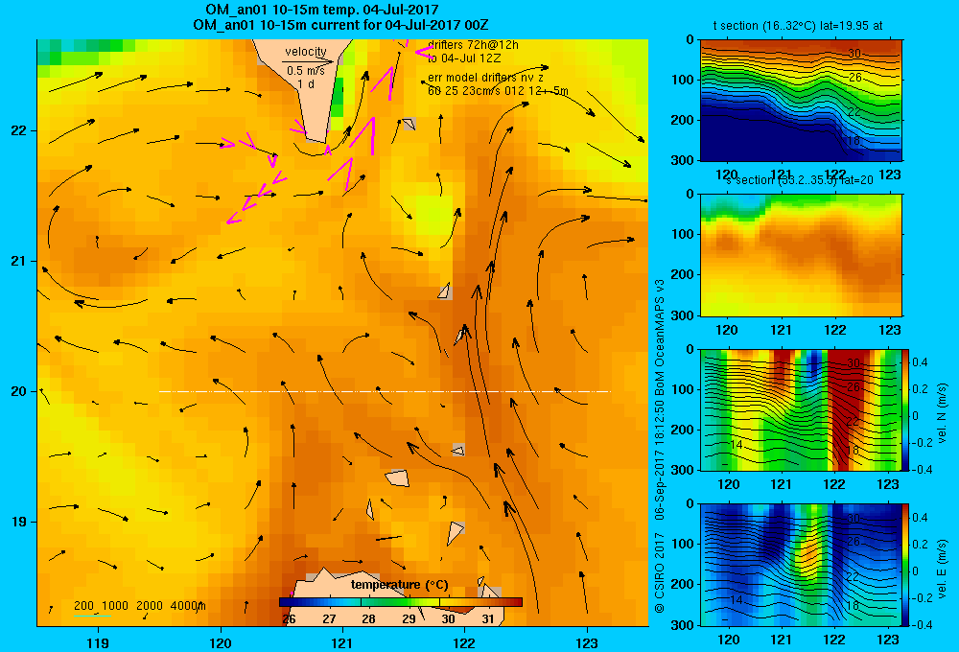Click the '100' depth tick on t section panel
This screenshot has width=959, height=652.
[683, 80]
